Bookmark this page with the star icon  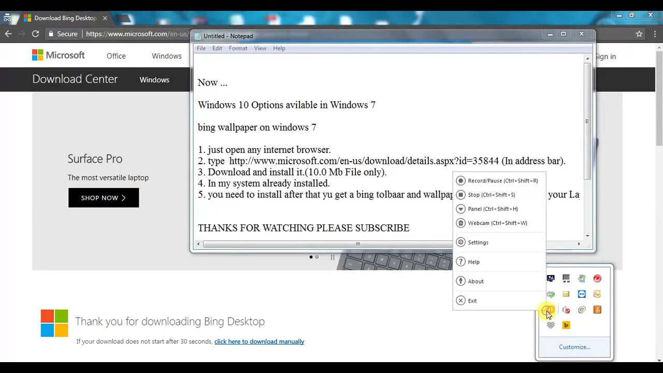(x=639, y=34)
